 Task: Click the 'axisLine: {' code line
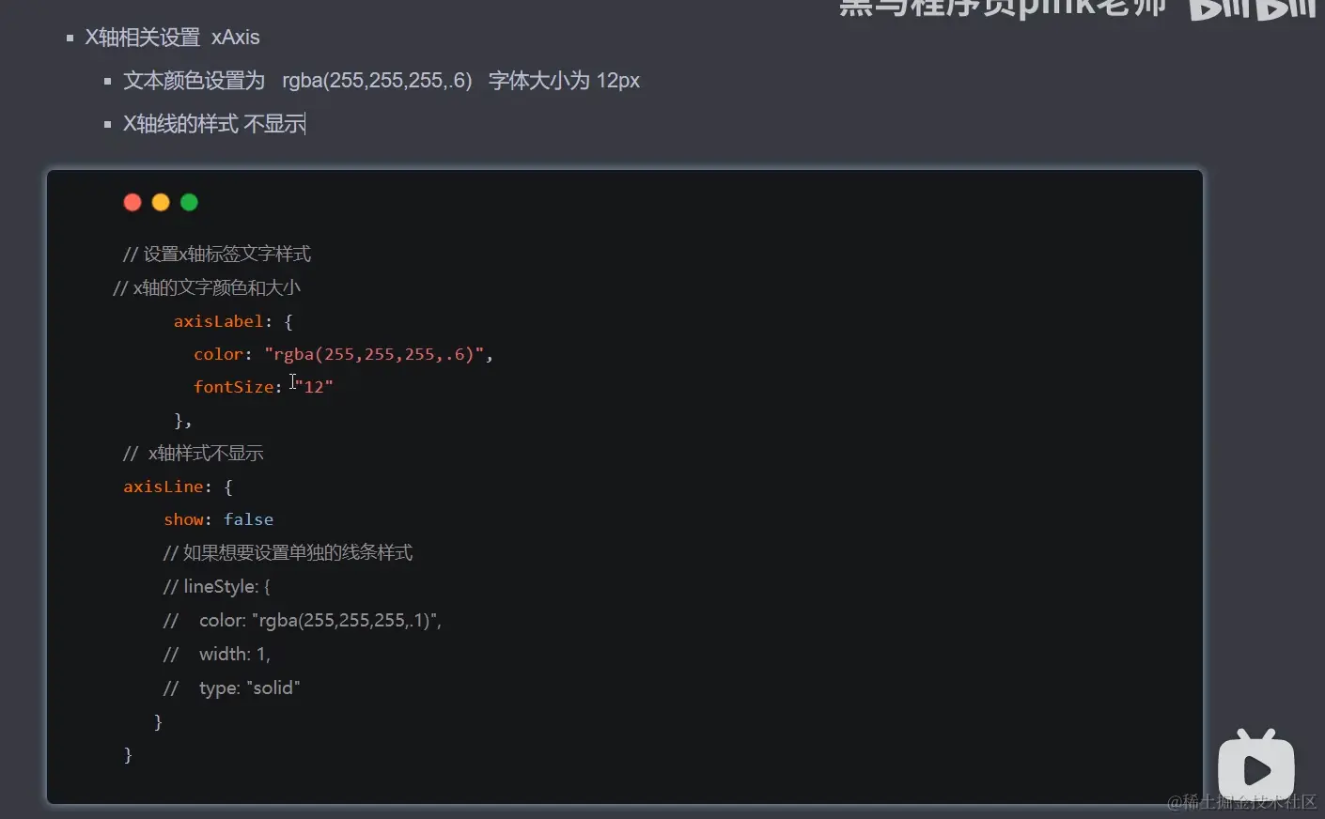click(x=178, y=487)
